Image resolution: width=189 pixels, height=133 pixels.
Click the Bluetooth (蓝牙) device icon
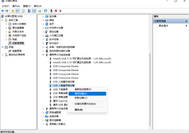coord(47,24)
